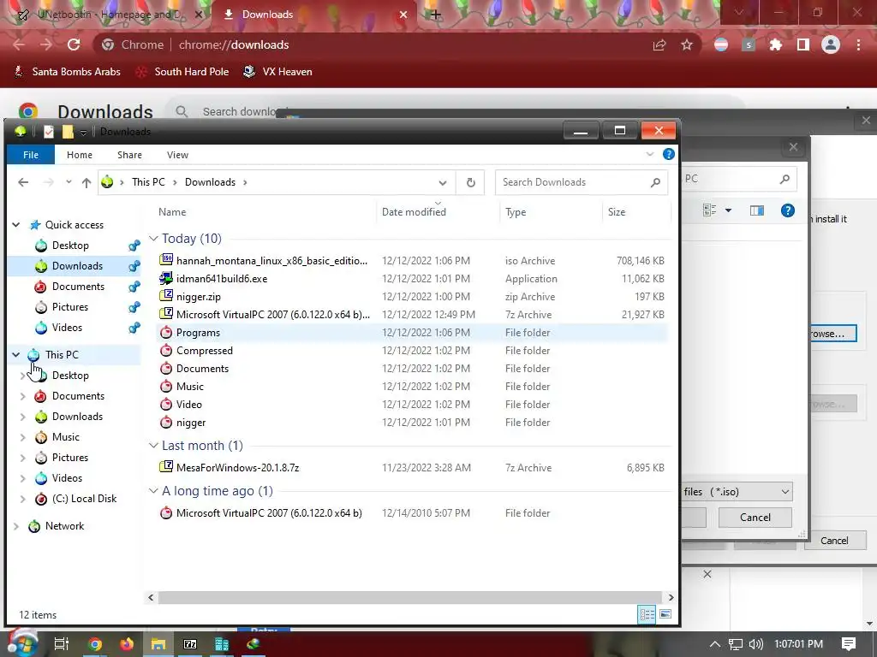This screenshot has height=657, width=877.
Task: Open a new Chrome tab
Action: tap(436, 15)
